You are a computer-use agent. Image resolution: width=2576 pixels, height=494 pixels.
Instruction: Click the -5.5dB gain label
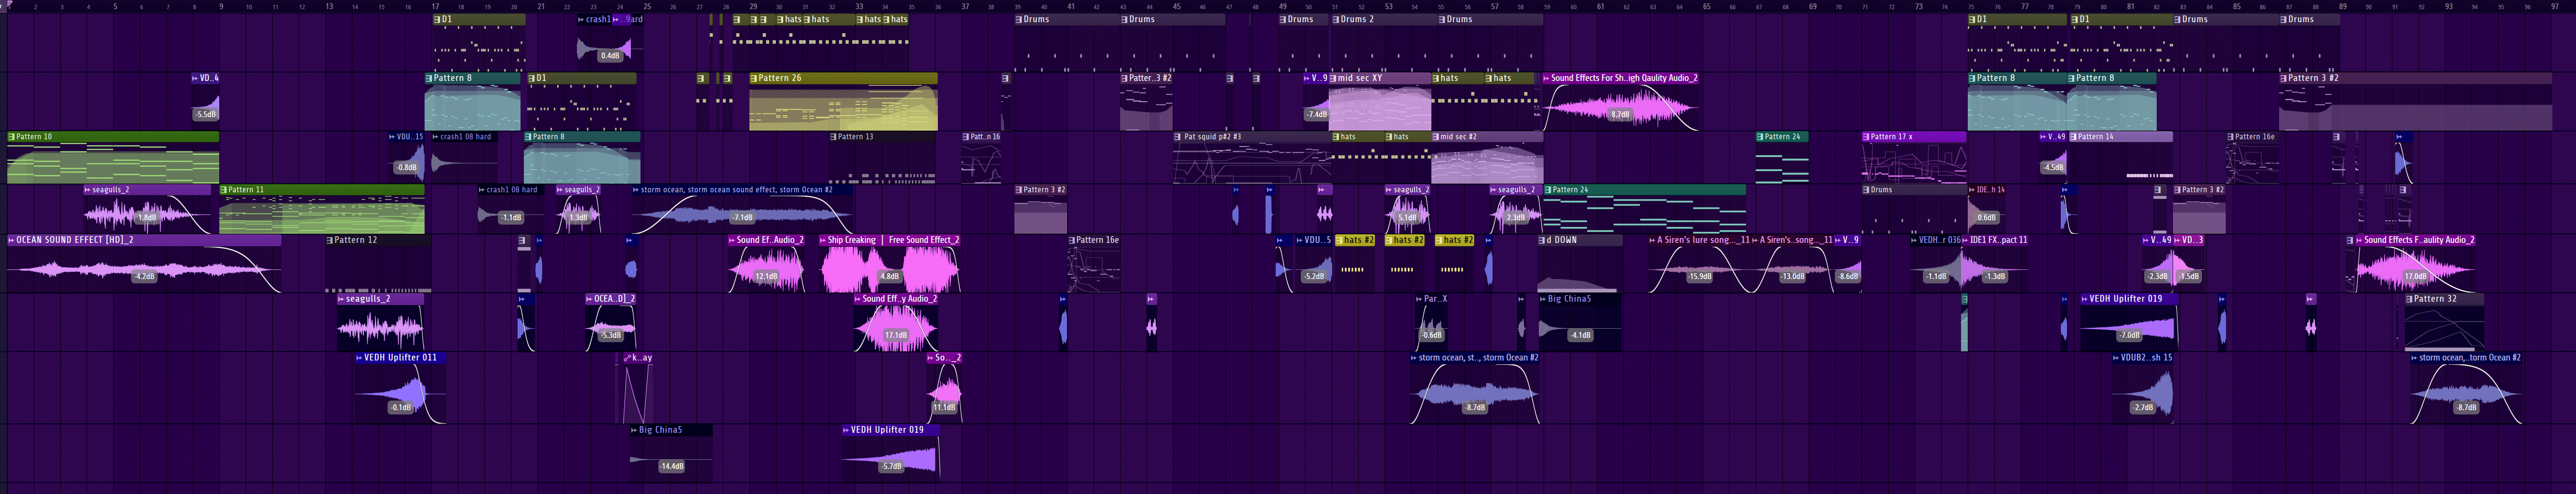coord(206,115)
